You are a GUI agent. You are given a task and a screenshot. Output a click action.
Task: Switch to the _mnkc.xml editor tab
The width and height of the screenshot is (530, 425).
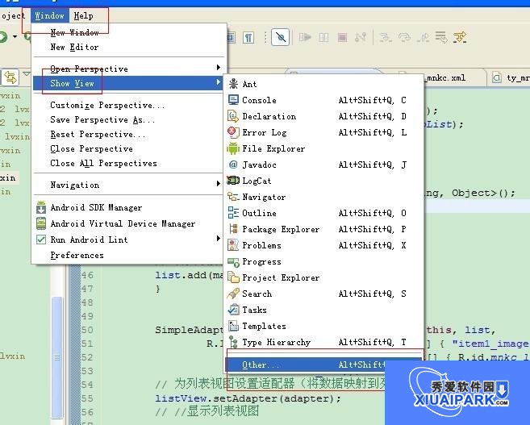[x=446, y=78]
